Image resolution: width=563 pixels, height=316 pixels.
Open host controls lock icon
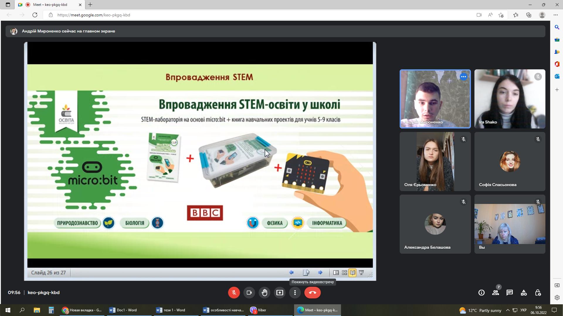538,293
